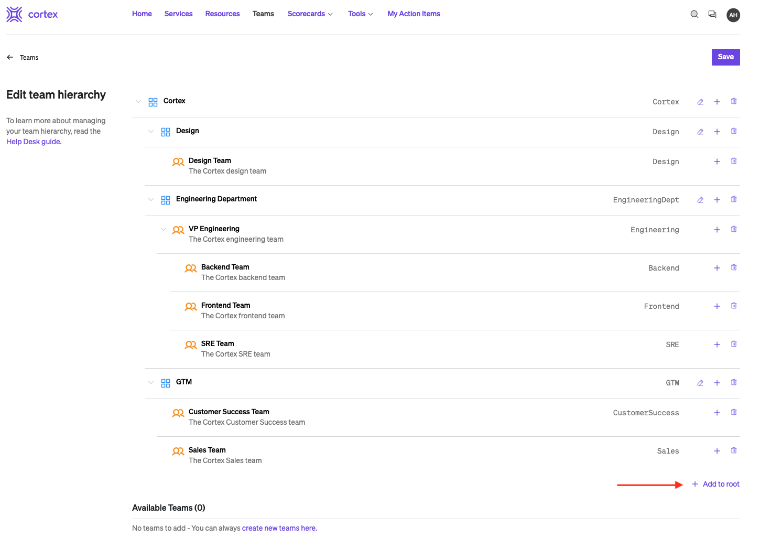Return to Teams via breadcrumb text
The height and width of the screenshot is (549, 759).
point(29,58)
